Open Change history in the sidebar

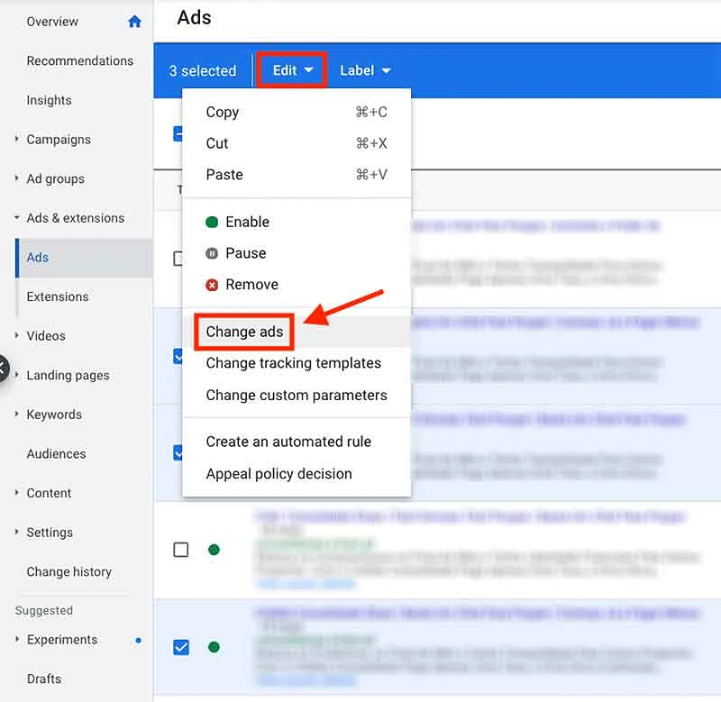tap(69, 571)
